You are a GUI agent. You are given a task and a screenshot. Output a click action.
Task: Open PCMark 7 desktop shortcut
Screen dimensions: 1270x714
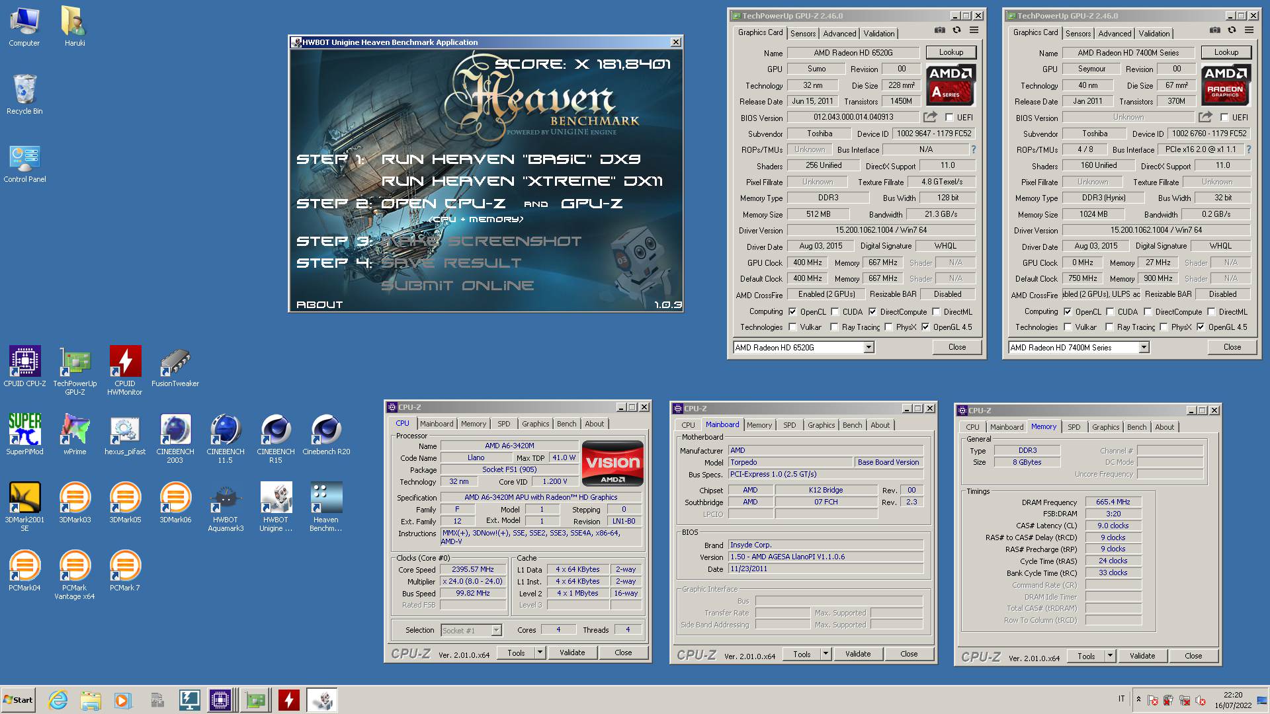tap(125, 571)
